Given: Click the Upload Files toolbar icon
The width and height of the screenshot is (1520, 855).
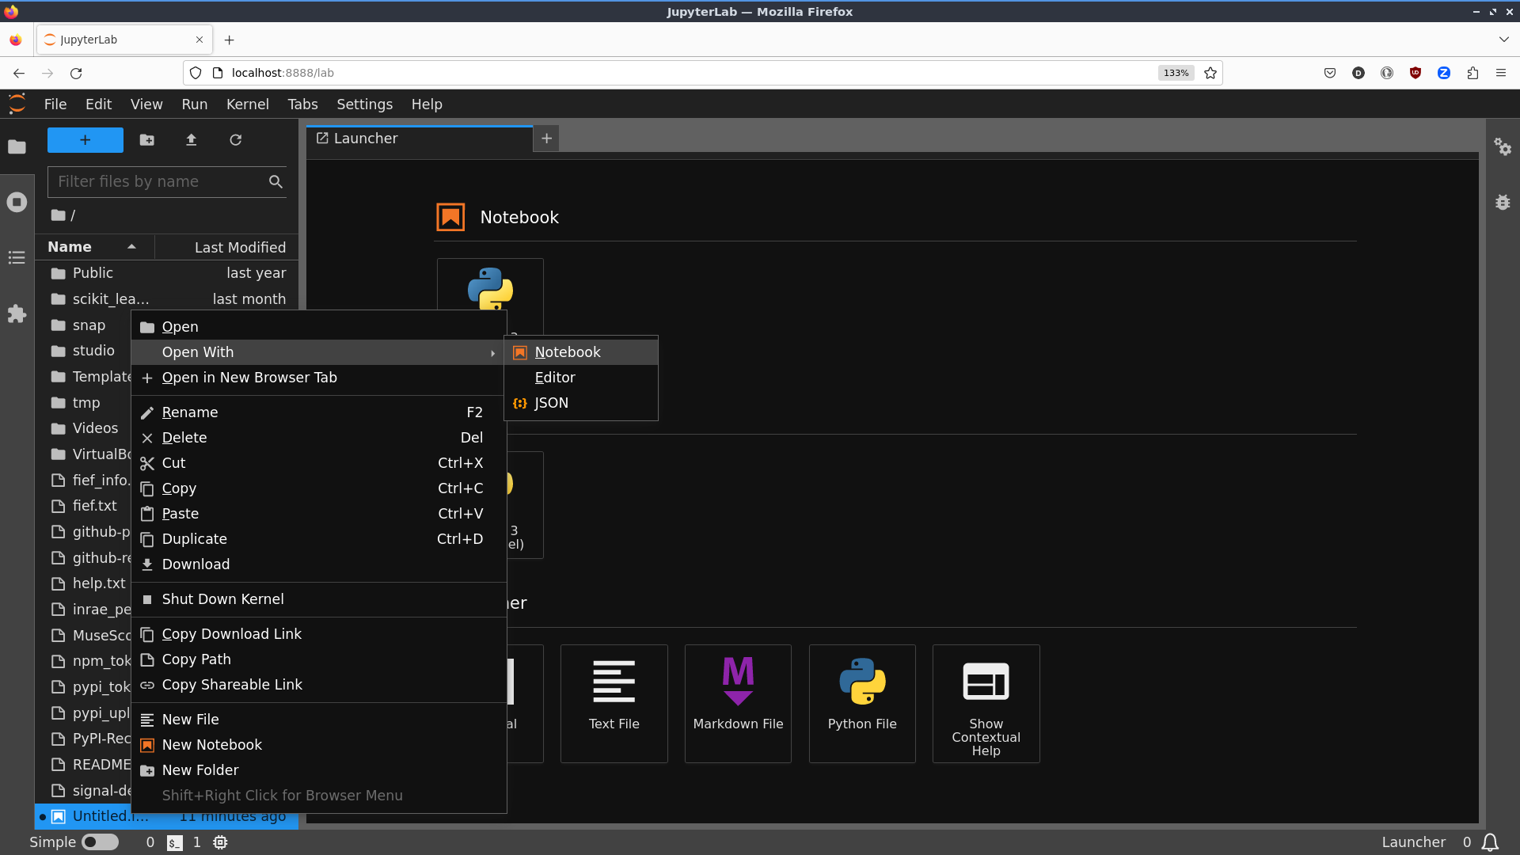Looking at the screenshot, I should (191, 140).
